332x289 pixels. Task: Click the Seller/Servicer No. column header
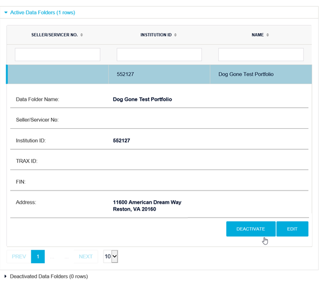point(54,35)
